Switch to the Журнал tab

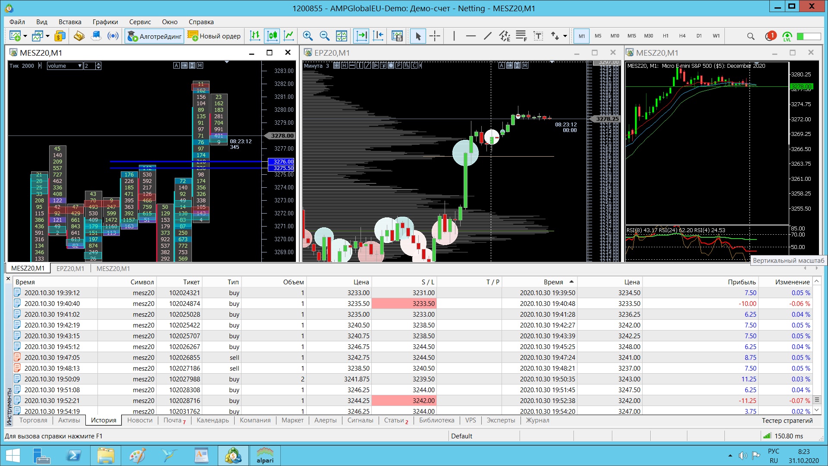pos(537,420)
